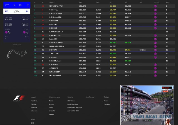Viewport: 178px width, 125px height.
Task: Open the Interviews footer link
Action: pyautogui.click(x=34, y=111)
